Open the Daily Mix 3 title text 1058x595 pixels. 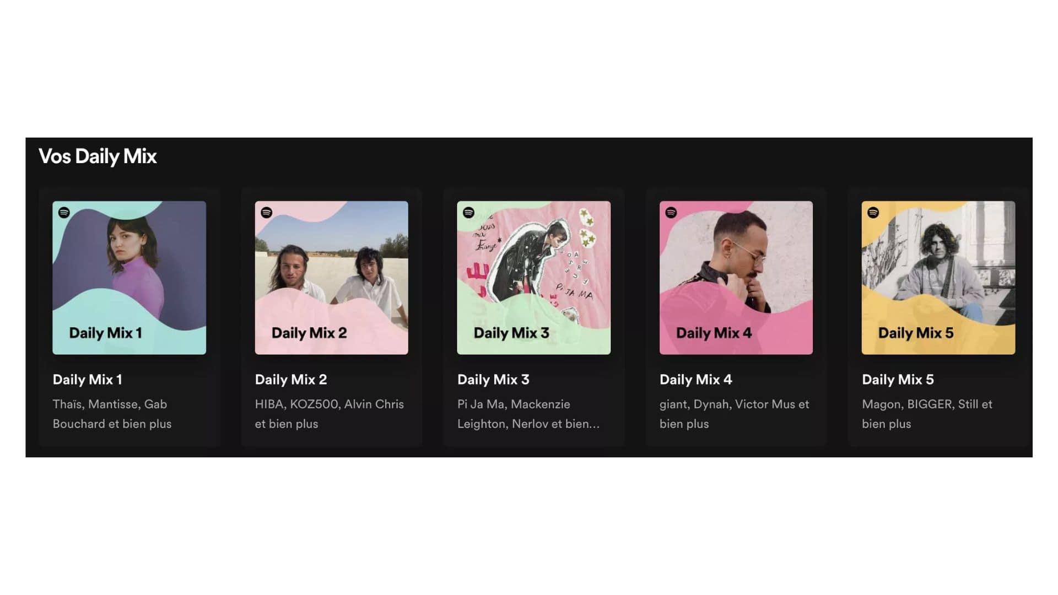coord(493,380)
